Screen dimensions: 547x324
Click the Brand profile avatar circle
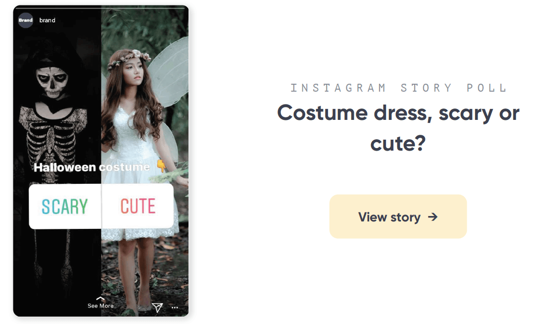click(25, 20)
